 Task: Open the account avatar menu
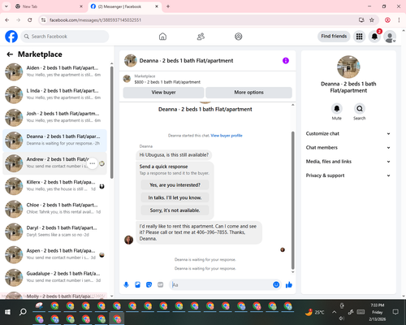(x=390, y=37)
